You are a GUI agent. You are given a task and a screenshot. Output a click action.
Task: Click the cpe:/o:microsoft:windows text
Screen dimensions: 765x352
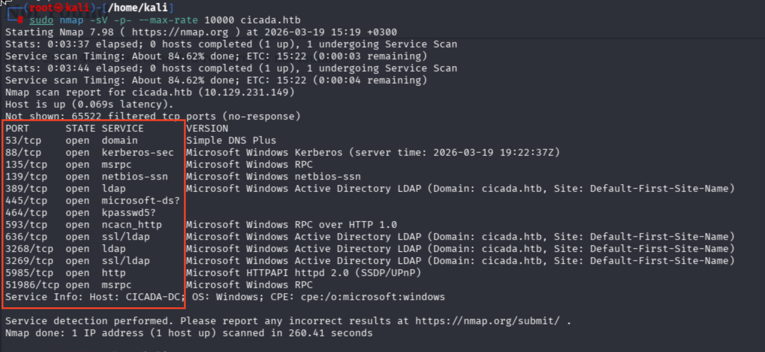[x=372, y=297]
